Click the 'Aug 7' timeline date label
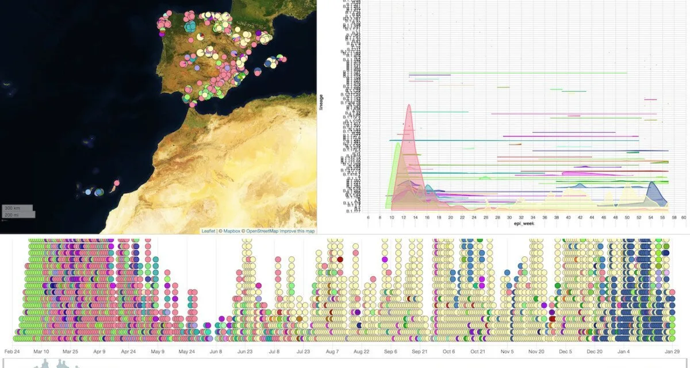This screenshot has height=368, width=690. coord(332,351)
